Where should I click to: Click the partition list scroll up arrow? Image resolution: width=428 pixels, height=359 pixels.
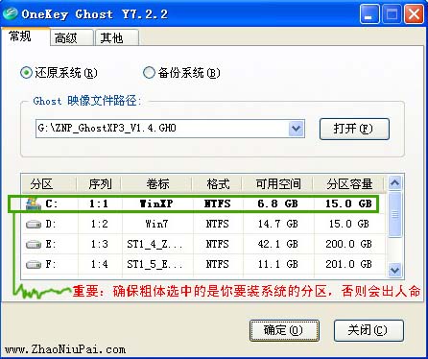point(395,183)
